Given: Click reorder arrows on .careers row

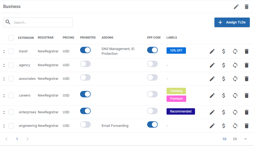Looking at the screenshot, I should (x=4, y=96).
